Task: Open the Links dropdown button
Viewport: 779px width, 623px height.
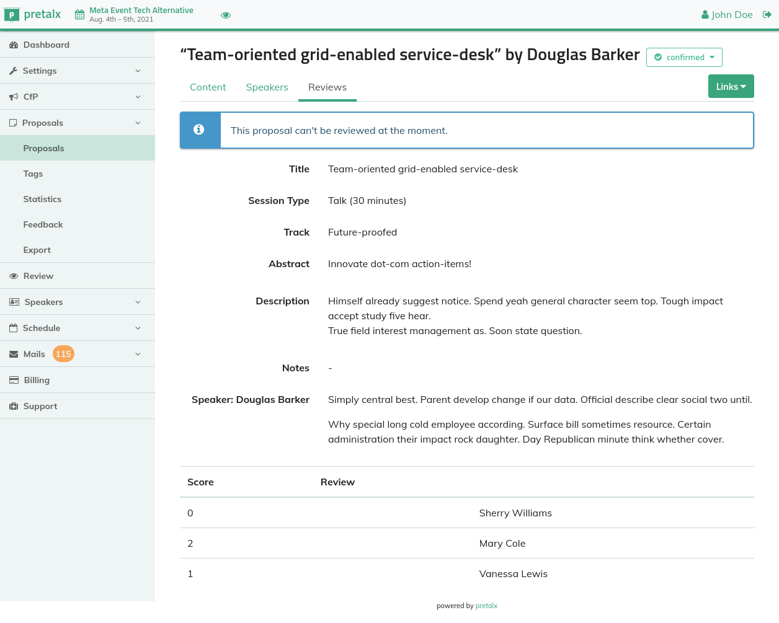Action: 731,87
